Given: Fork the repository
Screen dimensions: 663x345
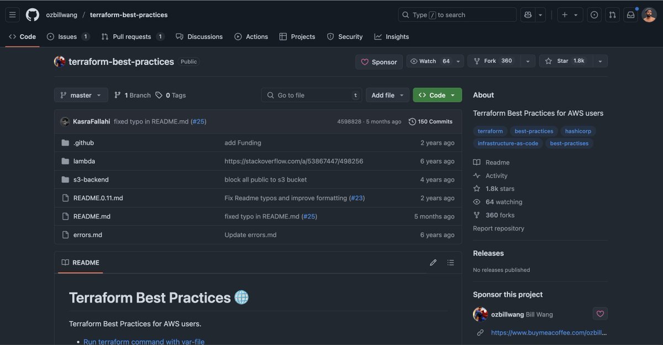Looking at the screenshot, I should coord(493,61).
